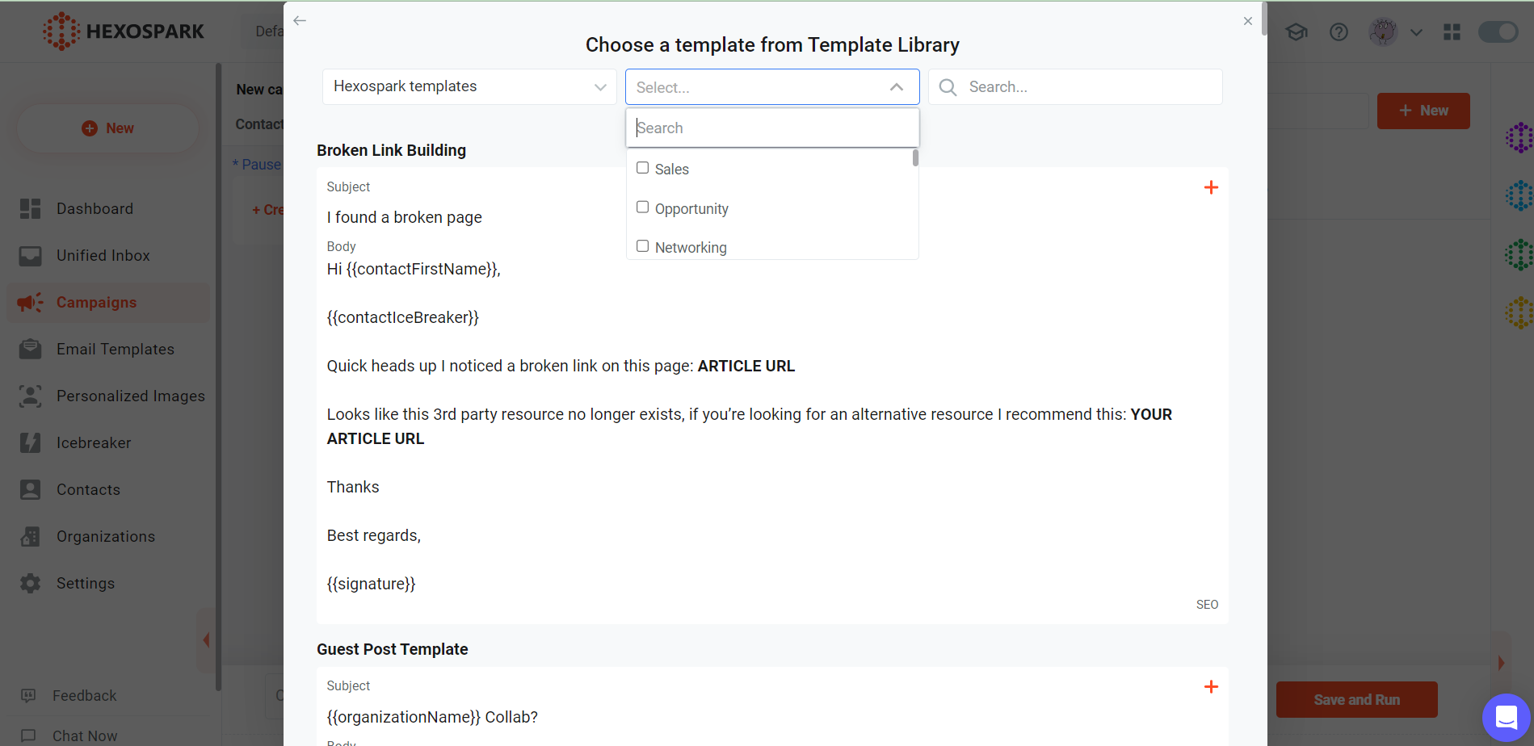Open the apps grid icon
Viewport: 1534px width, 746px height.
point(1452,32)
